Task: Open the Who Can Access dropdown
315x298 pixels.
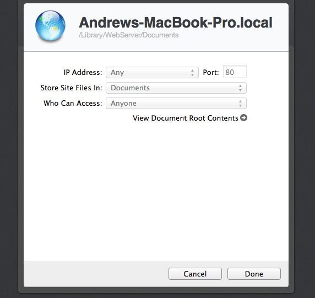Action: (x=176, y=104)
